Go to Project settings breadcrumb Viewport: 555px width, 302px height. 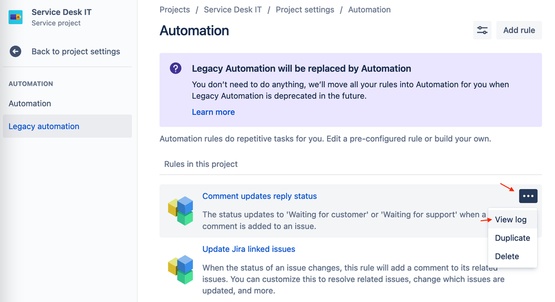coord(305,9)
